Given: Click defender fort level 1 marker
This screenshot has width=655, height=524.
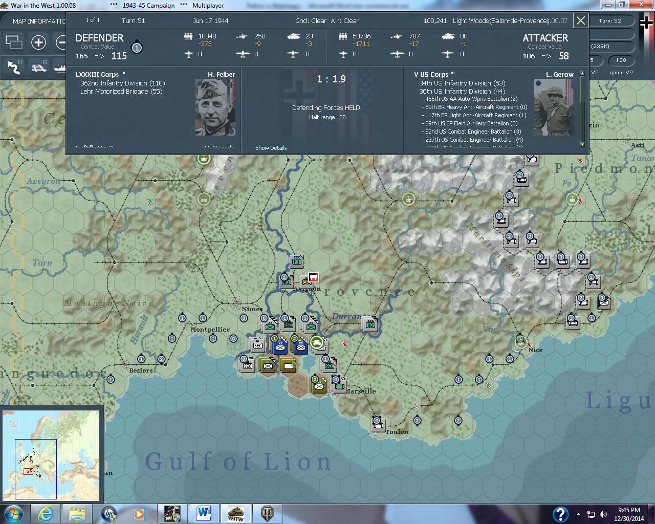Looking at the screenshot, I should click(137, 48).
